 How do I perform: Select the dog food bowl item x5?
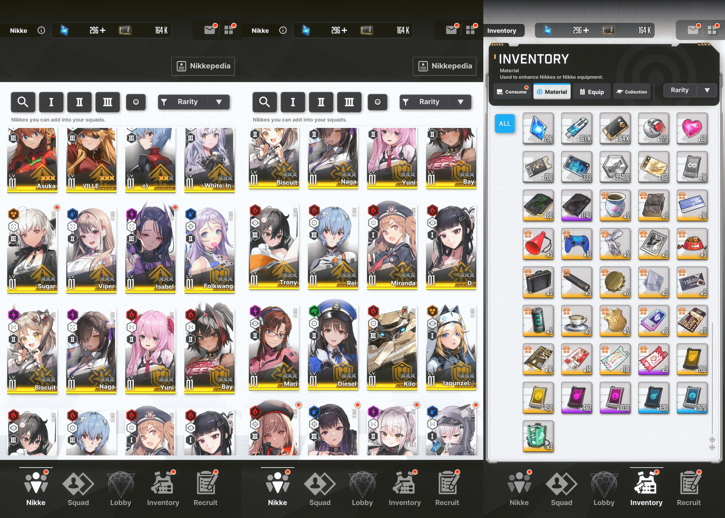click(x=692, y=244)
